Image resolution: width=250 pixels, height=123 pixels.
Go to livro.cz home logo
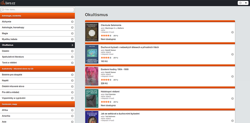coord(8,3)
